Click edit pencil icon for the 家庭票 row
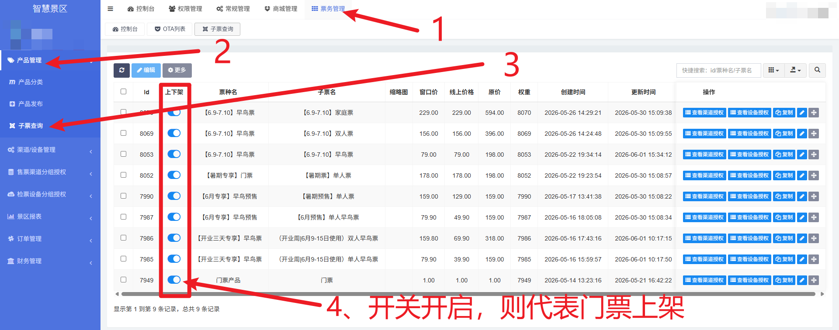The width and height of the screenshot is (839, 330). pos(802,113)
